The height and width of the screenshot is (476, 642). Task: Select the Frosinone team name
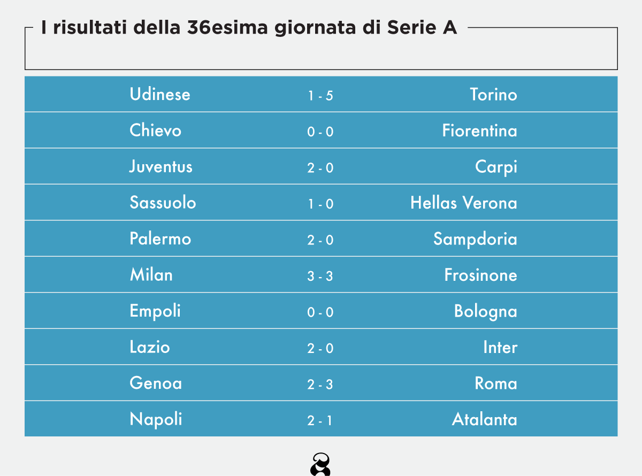tap(480, 275)
